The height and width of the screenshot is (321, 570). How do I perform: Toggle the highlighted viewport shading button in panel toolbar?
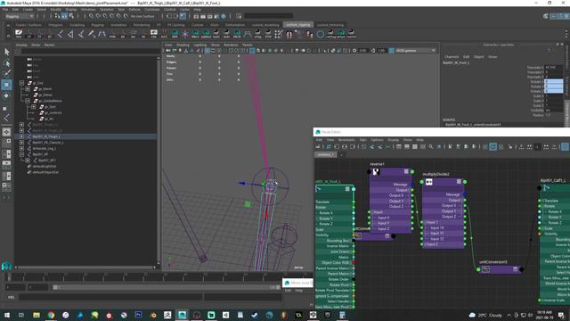pyautogui.click(x=251, y=51)
